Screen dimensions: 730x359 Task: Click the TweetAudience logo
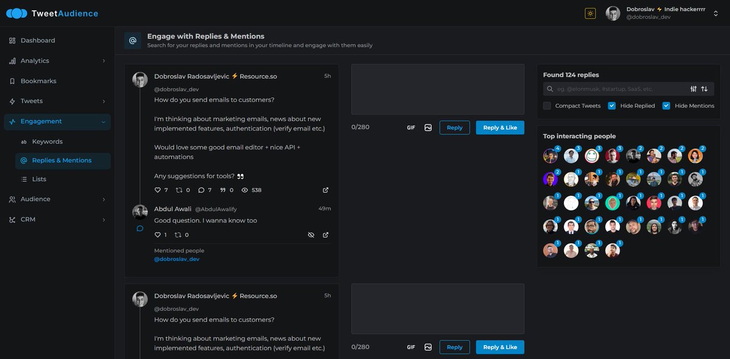(x=52, y=13)
